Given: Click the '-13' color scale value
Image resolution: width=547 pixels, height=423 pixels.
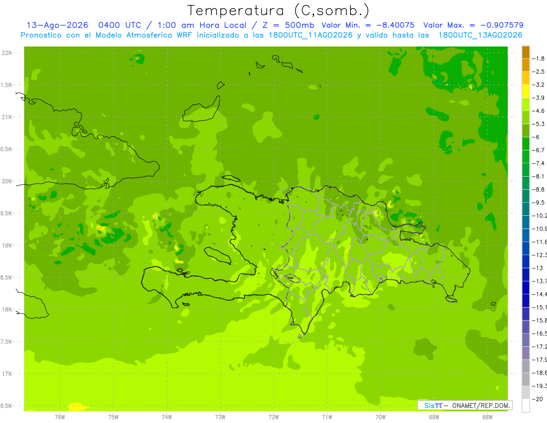Looking at the screenshot, I should click(x=537, y=268).
